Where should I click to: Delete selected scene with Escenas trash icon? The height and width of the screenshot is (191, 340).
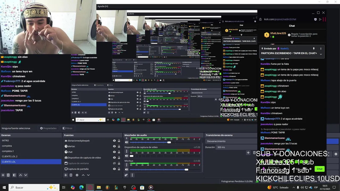coord(8,175)
